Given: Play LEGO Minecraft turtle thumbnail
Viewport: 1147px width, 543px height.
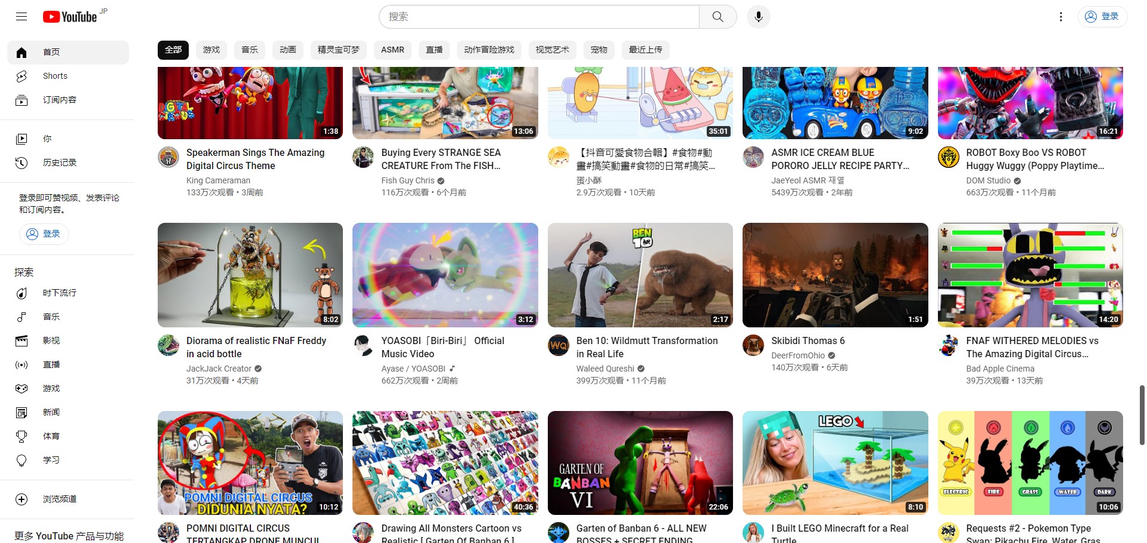Looking at the screenshot, I should 835,463.
